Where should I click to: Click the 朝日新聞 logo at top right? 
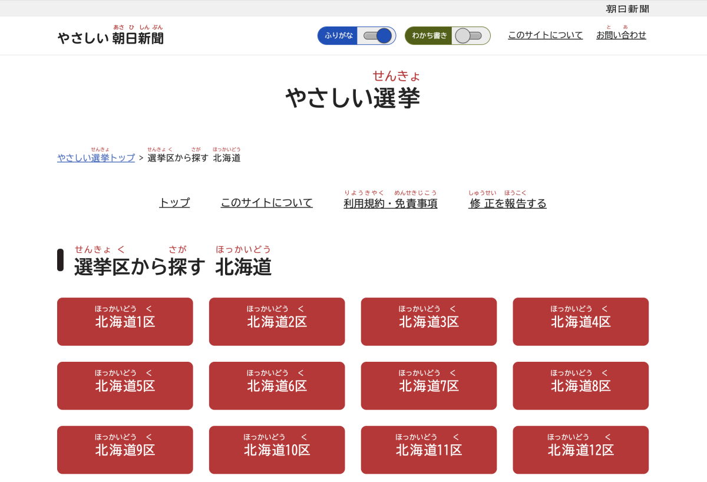(626, 9)
